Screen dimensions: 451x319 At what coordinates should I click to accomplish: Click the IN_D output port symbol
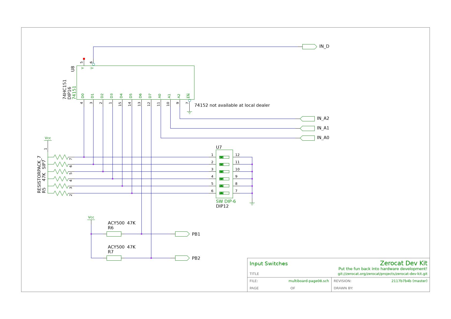coord(310,47)
